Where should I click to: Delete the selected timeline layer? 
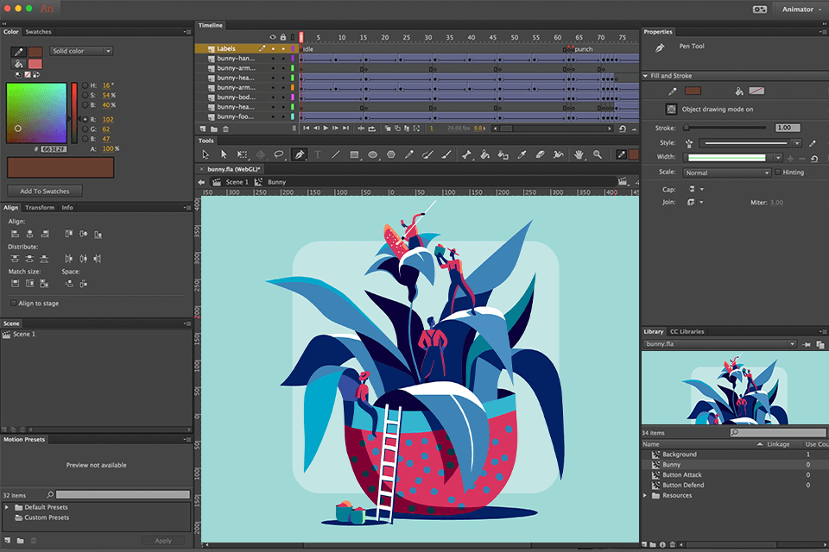[x=225, y=129]
